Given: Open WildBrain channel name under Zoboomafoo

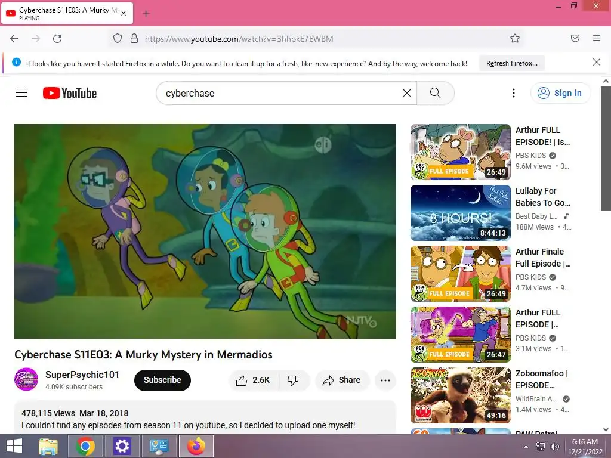Looking at the screenshot, I should [536, 399].
